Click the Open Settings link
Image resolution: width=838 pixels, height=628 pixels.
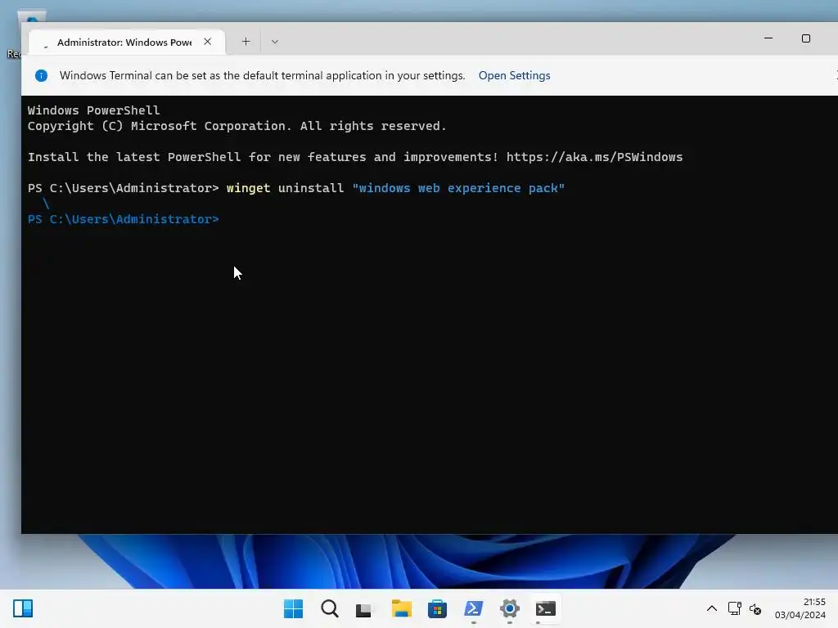click(x=514, y=75)
